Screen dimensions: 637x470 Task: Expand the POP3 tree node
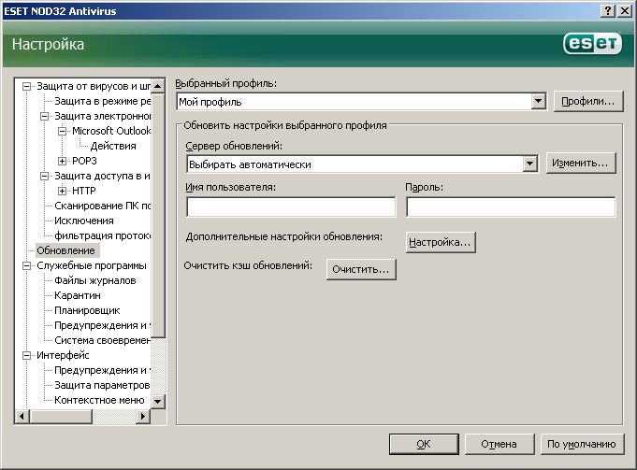pos(62,161)
